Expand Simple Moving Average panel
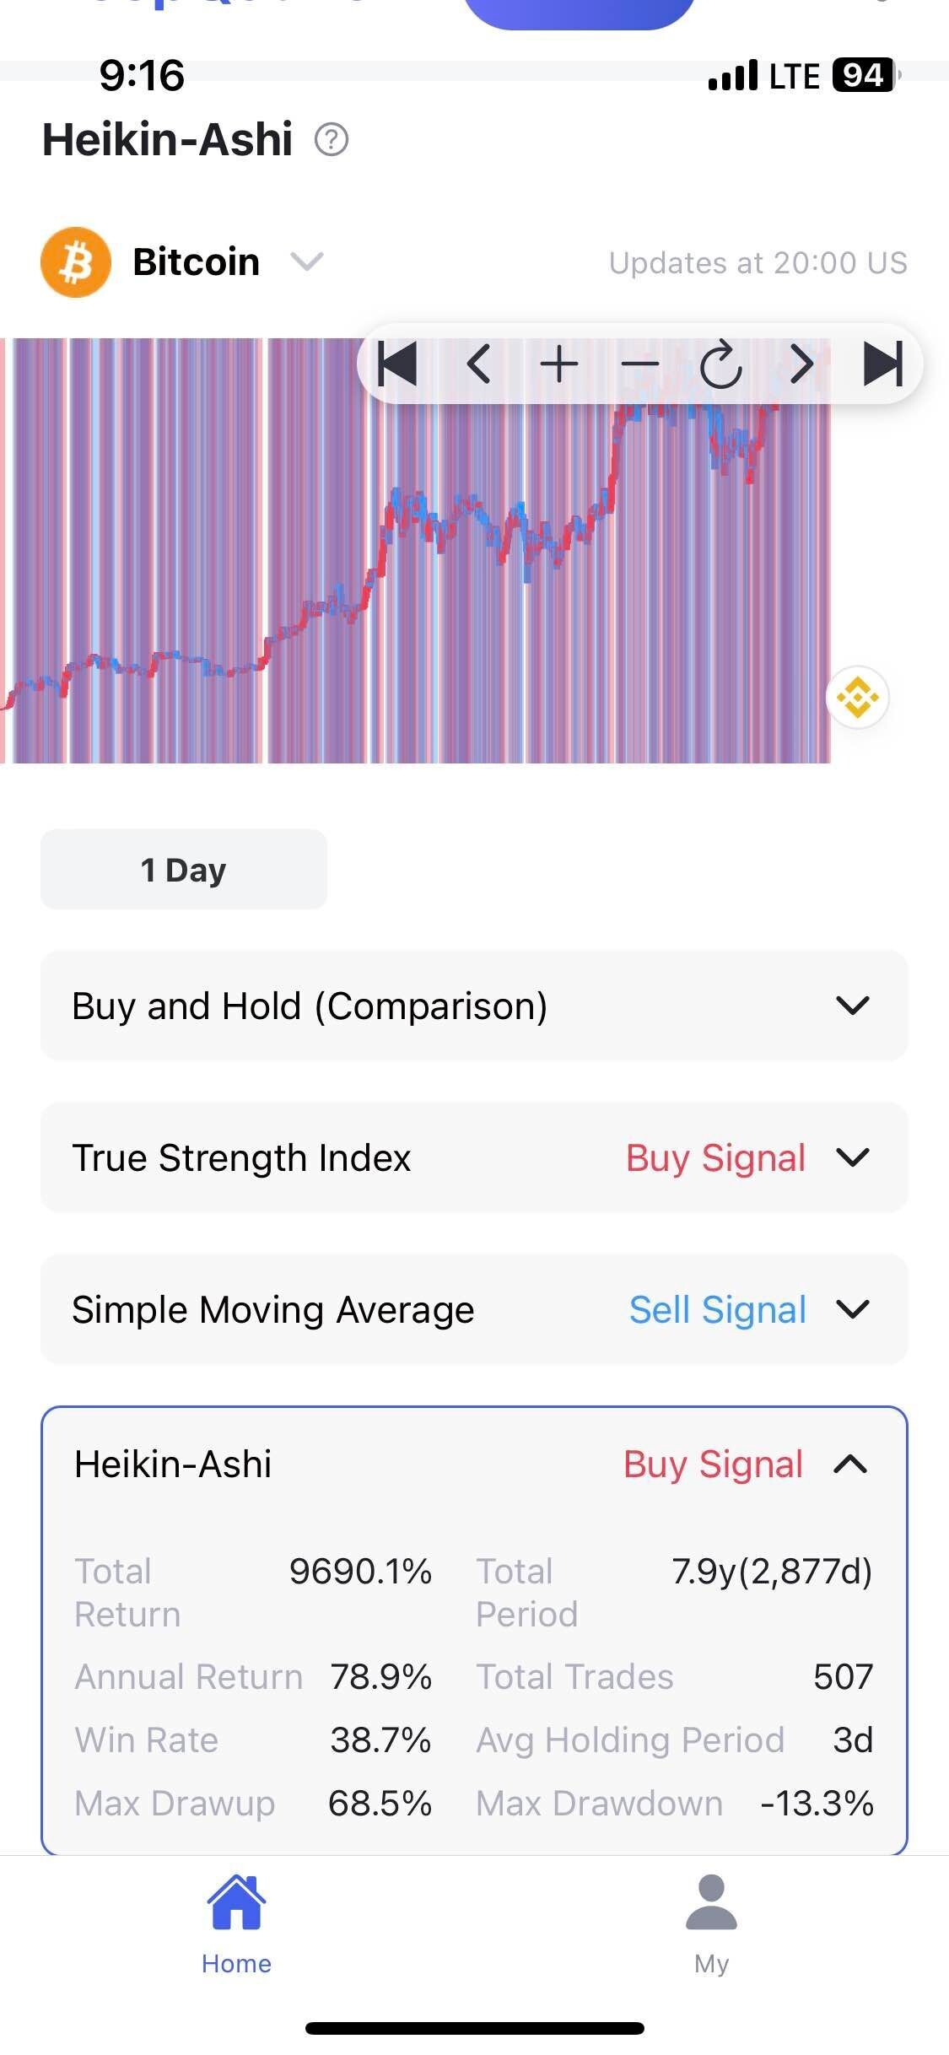Screen dimensions: 949x2055 click(852, 1309)
